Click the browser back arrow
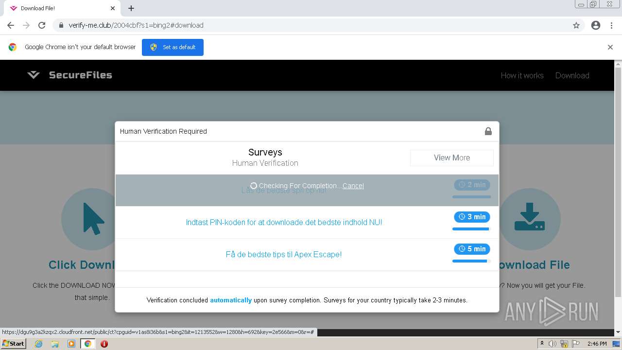Viewport: 622px width, 350px height. tap(11, 25)
